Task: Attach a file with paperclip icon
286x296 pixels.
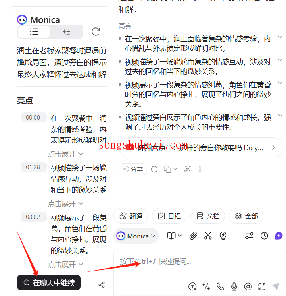Action: point(193,236)
